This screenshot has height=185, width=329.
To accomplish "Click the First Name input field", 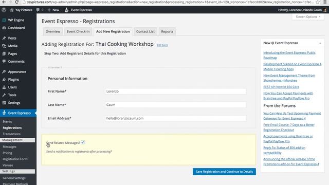I will [x=175, y=91].
